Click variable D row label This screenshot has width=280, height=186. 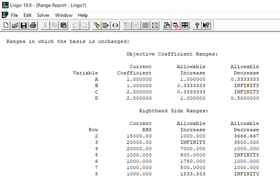tap(96, 98)
